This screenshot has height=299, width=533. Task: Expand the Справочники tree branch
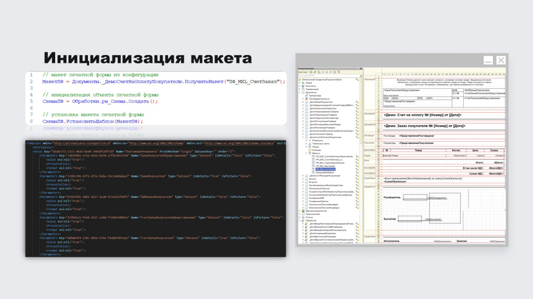tap(299, 89)
